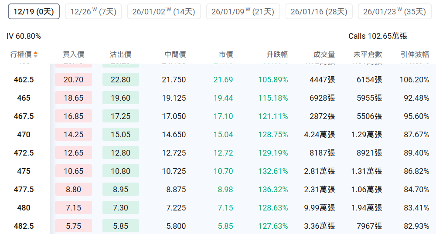
Task: Click ask price 19.60 for strike 465
Action: click(x=120, y=98)
